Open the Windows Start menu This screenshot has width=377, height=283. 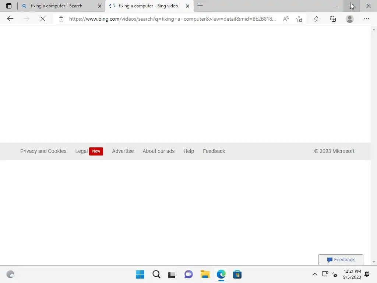point(140,274)
